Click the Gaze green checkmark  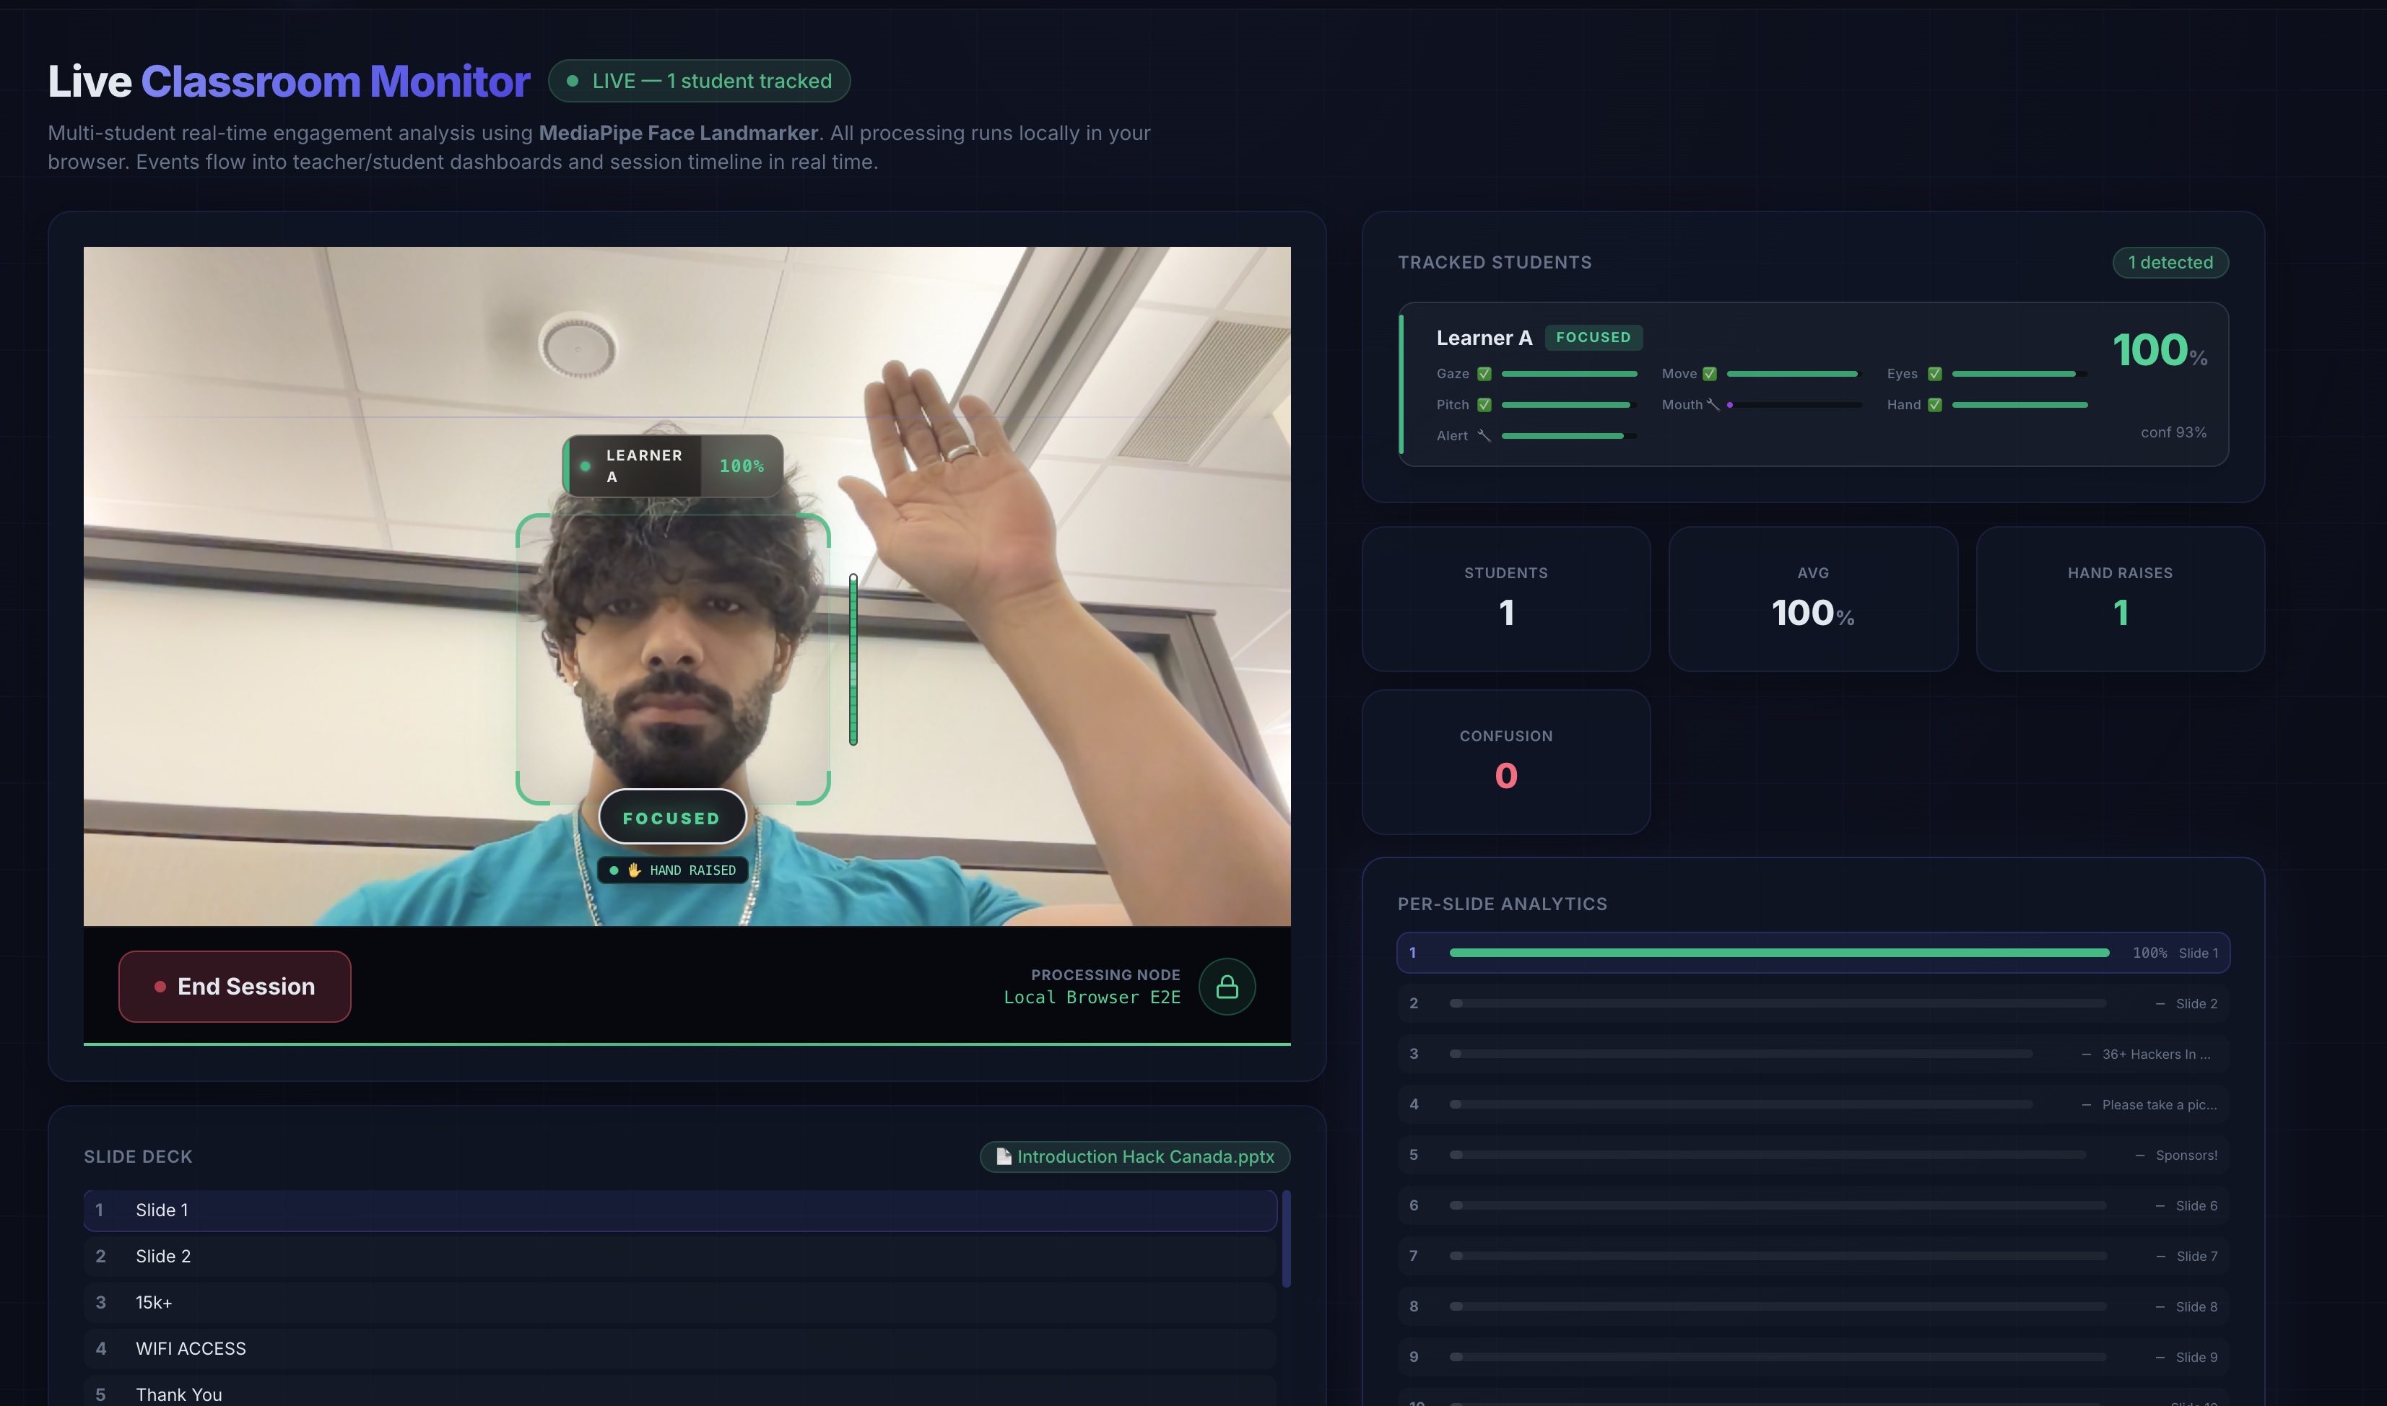1484,375
